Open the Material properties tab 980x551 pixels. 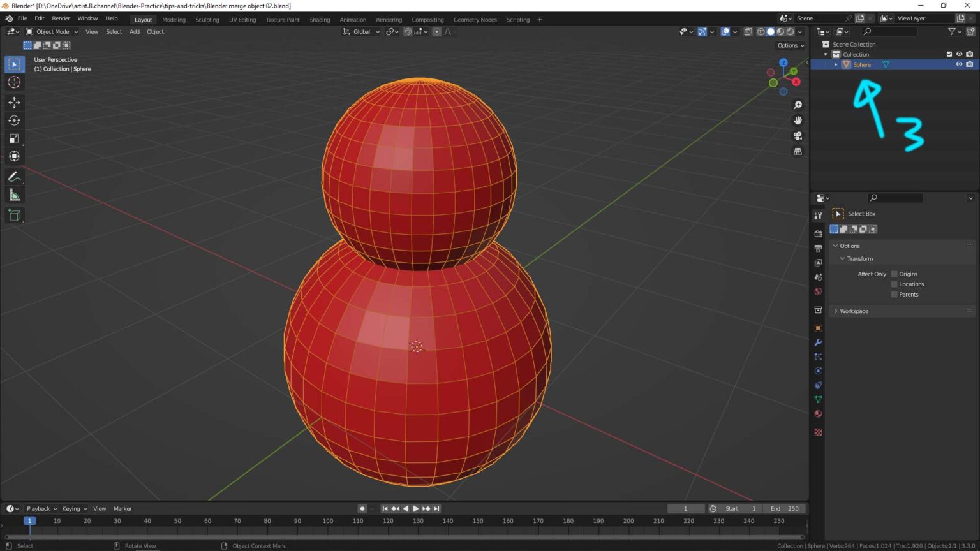pos(818,414)
